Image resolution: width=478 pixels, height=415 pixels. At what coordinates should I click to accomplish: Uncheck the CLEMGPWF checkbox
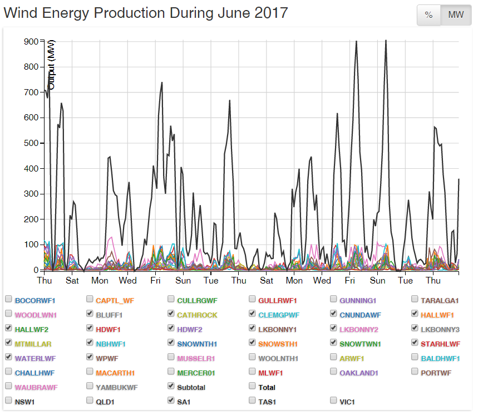[253, 314]
